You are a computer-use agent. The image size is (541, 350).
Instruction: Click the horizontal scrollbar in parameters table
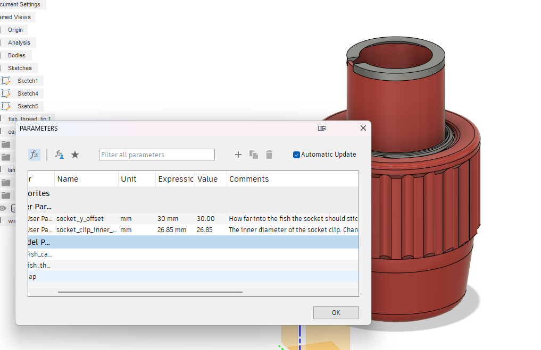tap(150, 292)
